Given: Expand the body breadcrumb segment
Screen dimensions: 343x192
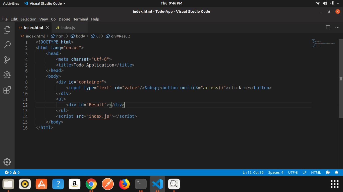Looking at the screenshot, I should click(x=78, y=36).
